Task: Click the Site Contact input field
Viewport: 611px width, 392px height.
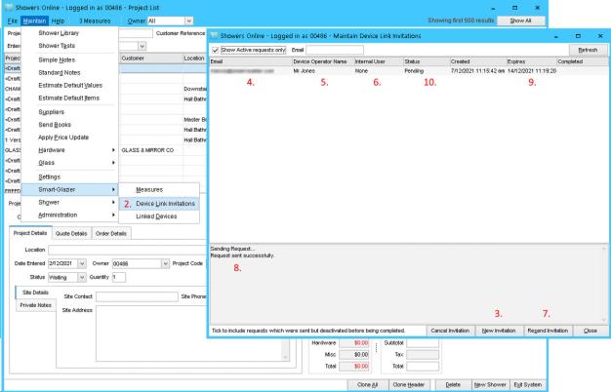Action: pyautogui.click(x=137, y=296)
